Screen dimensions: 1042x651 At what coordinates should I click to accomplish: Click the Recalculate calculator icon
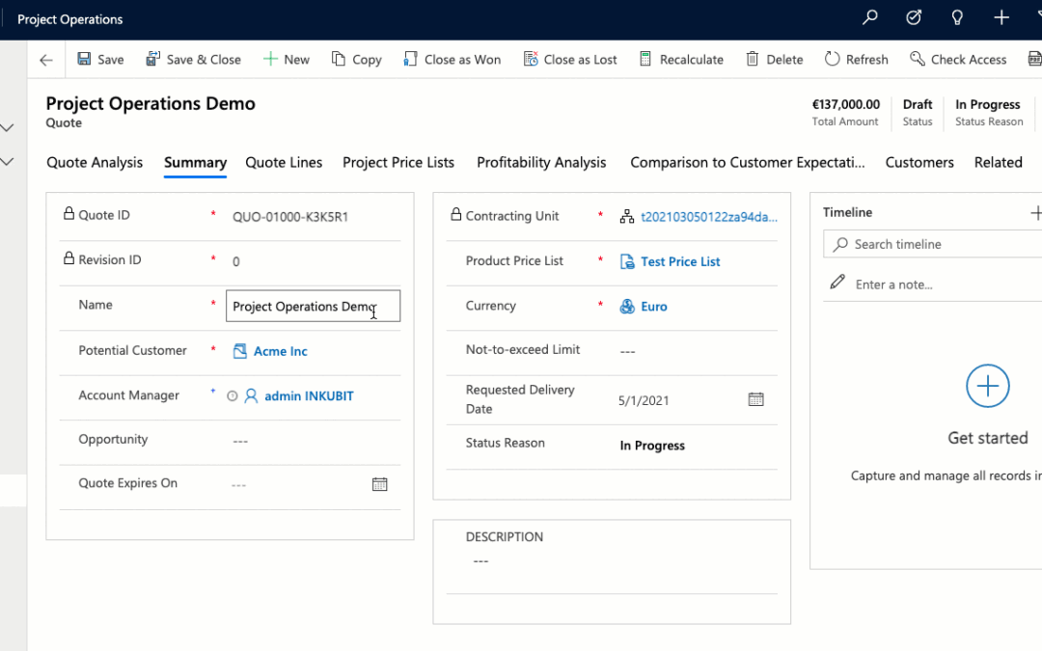pyautogui.click(x=645, y=59)
